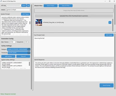Click the status text Response received
Image resolution: width=116 pixels, height=96 pixels.
tap(8, 94)
